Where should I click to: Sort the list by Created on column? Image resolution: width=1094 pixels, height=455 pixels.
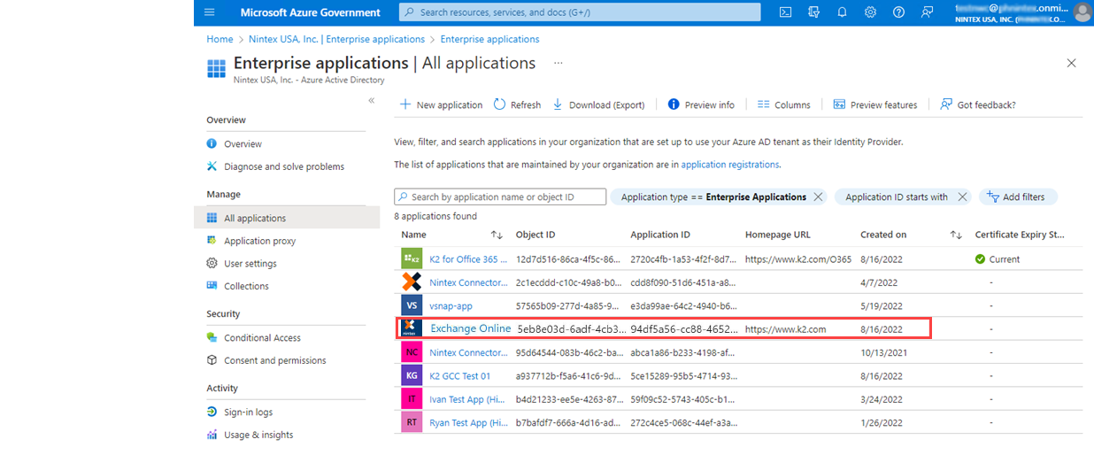(956, 235)
